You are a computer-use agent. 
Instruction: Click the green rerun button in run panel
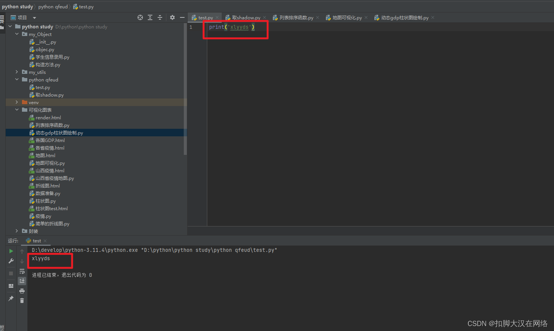11,251
